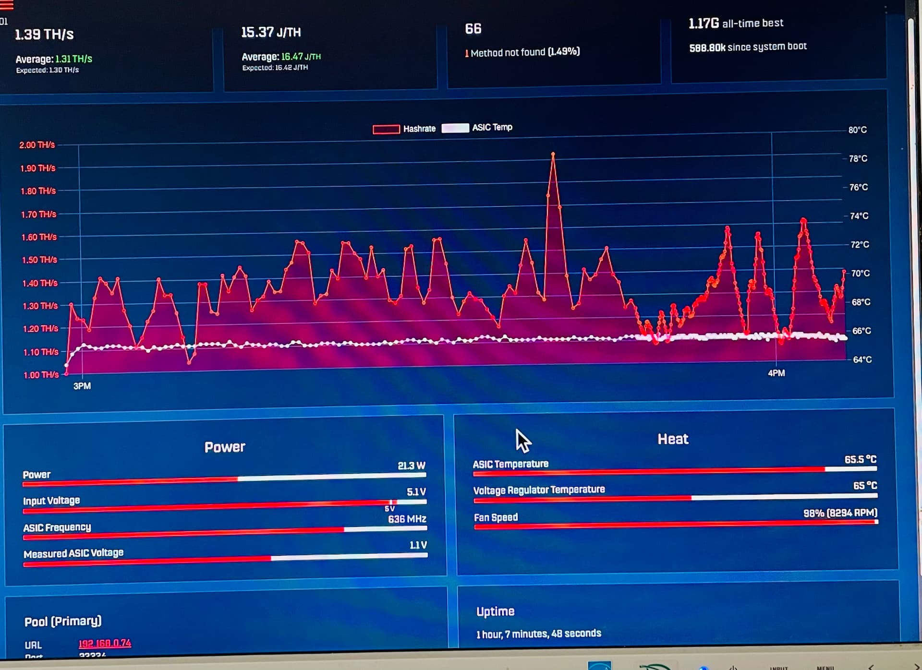Click the 65 °C regulator temperature value
This screenshot has width=922, height=670.
(865, 486)
